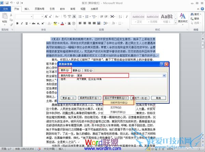Apply strikethrough to text
Viewport: 205px width, 152px height.
click(33, 24)
